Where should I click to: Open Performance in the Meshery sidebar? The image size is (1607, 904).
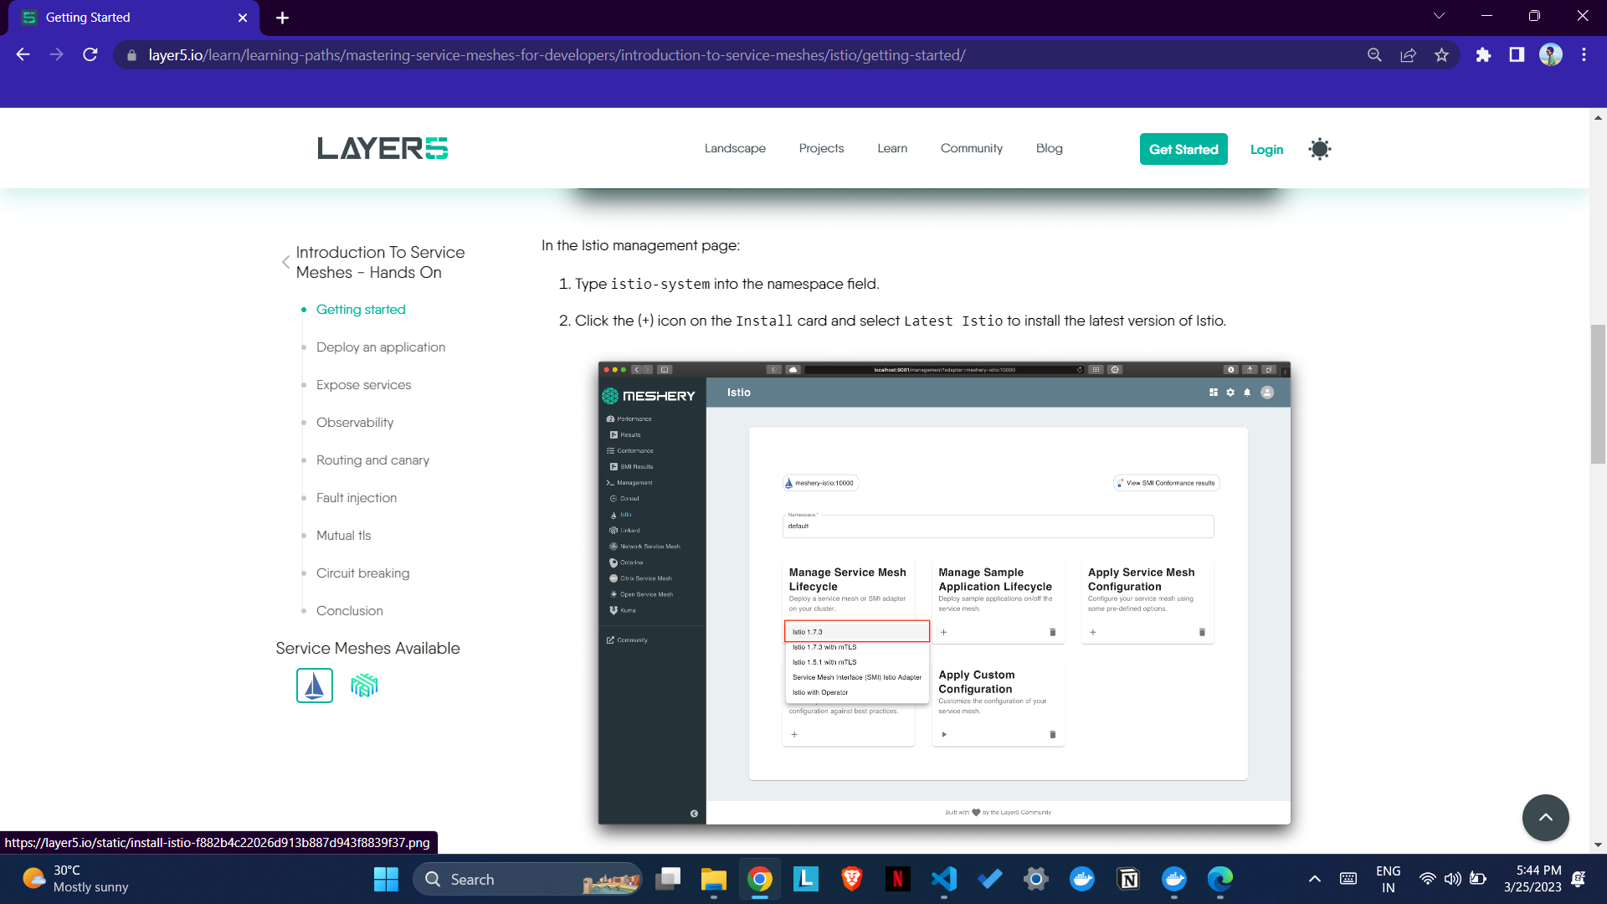[634, 419]
